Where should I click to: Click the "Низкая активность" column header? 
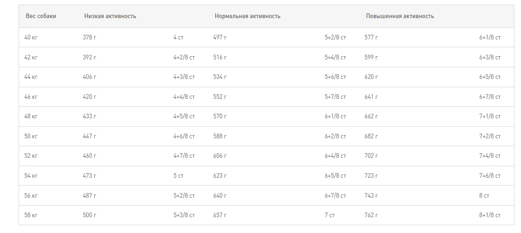110,16
